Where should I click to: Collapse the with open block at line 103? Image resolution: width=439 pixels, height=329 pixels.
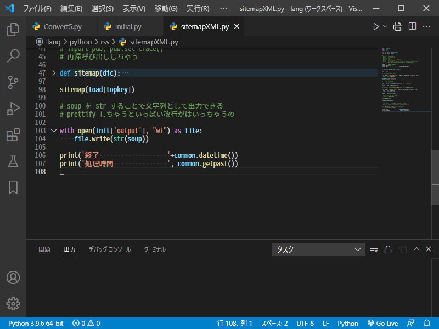[54, 131]
